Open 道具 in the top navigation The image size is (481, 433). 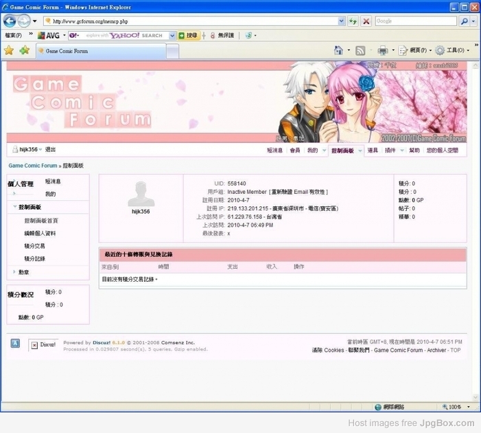(x=373, y=151)
